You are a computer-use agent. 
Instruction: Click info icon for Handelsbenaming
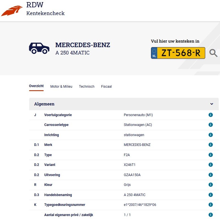(211, 195)
